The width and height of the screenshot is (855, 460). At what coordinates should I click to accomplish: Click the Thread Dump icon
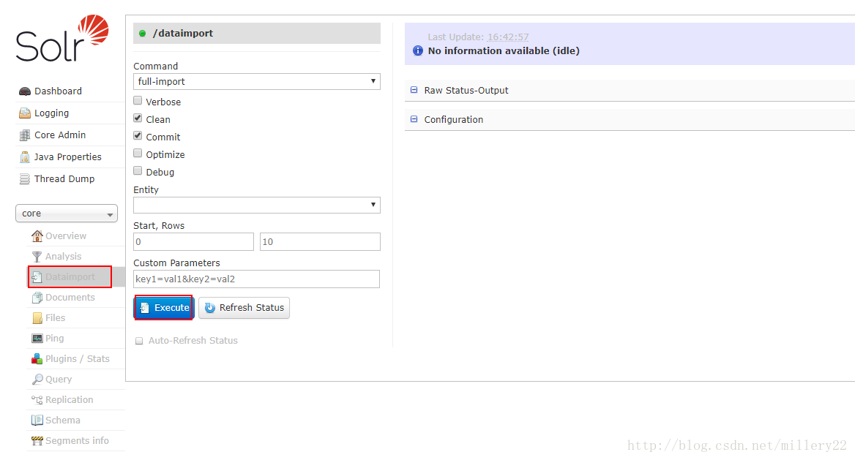pyautogui.click(x=25, y=178)
